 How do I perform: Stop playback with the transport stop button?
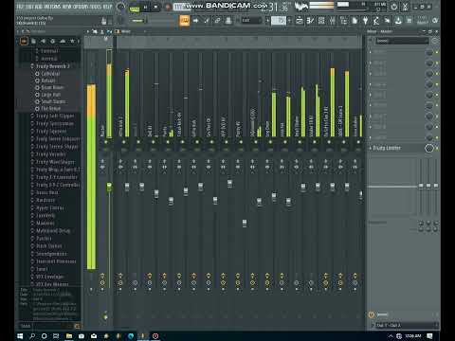(155, 7)
